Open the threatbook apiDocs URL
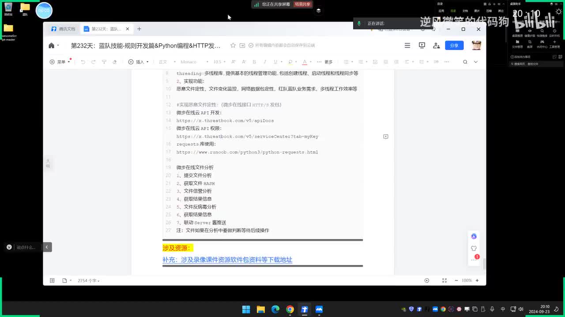This screenshot has height=317, width=565. pos(225,121)
